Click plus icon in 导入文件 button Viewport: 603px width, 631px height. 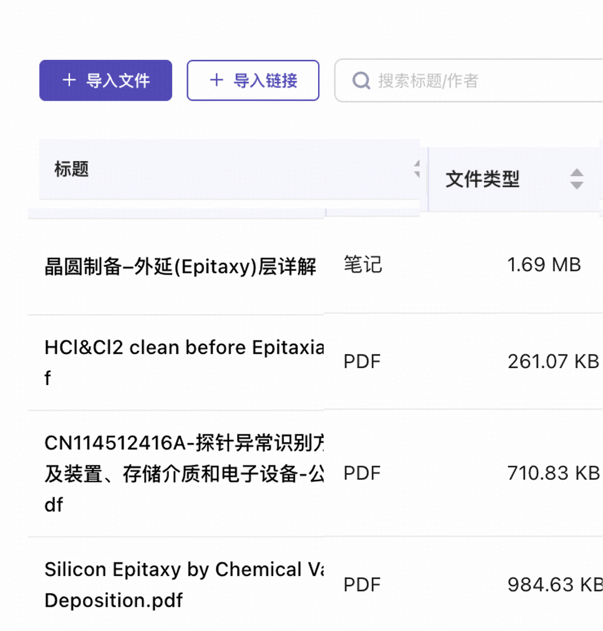pos(69,80)
